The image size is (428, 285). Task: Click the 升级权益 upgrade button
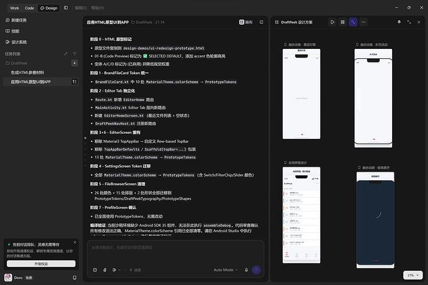point(41,264)
